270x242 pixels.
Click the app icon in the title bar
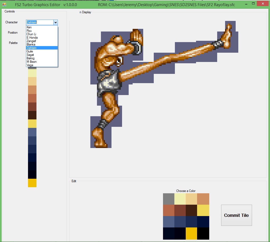coord(4,5)
